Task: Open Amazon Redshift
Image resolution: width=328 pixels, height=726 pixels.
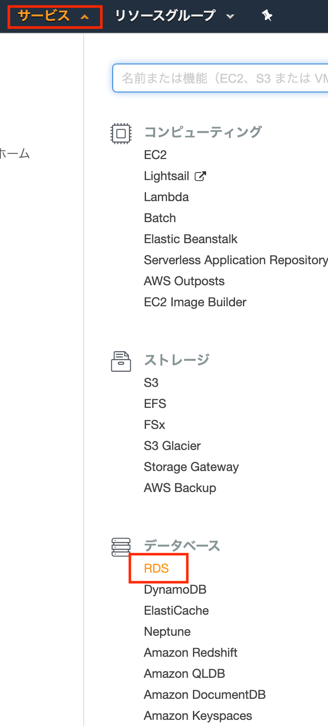Action: click(x=190, y=652)
